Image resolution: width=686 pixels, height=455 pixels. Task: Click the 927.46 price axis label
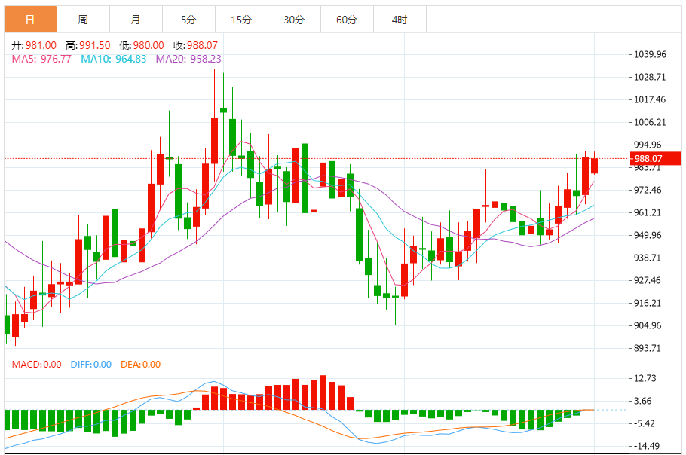coord(648,280)
